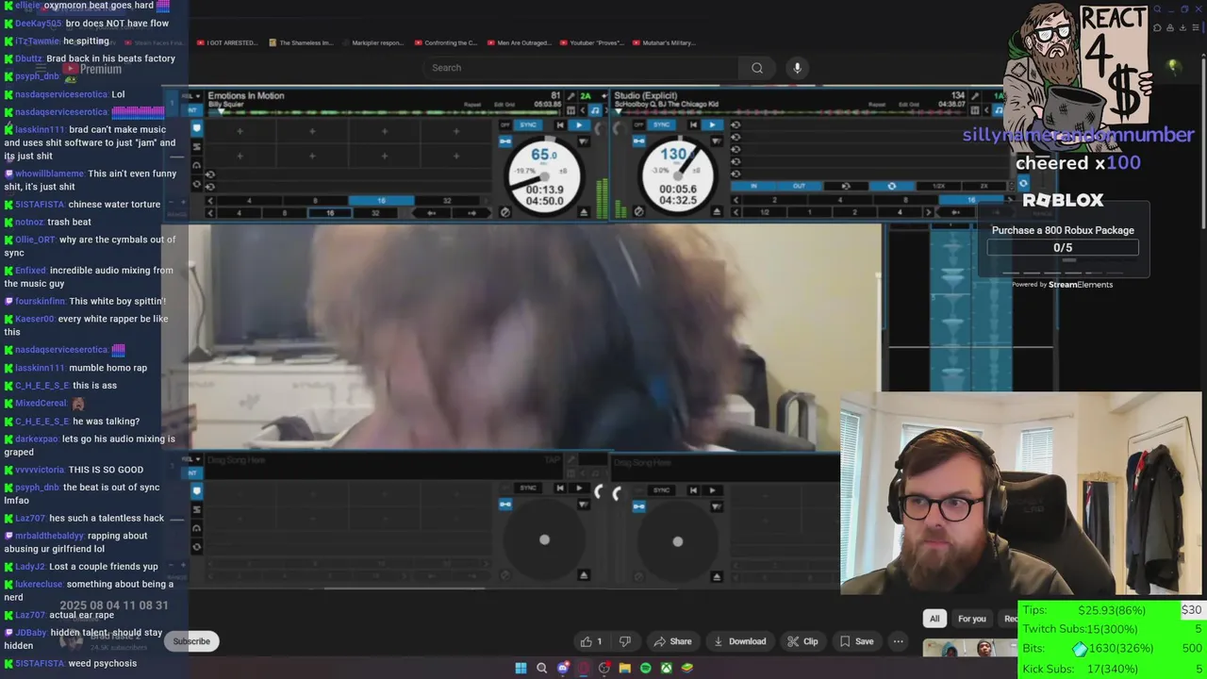Subscribe to the channel
1207x679 pixels.
click(191, 641)
